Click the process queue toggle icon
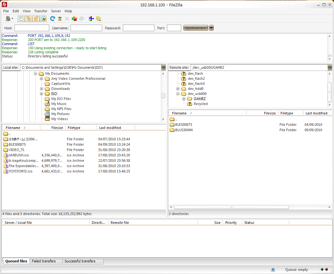Screen dimensions: 334x274 pos(60,19)
